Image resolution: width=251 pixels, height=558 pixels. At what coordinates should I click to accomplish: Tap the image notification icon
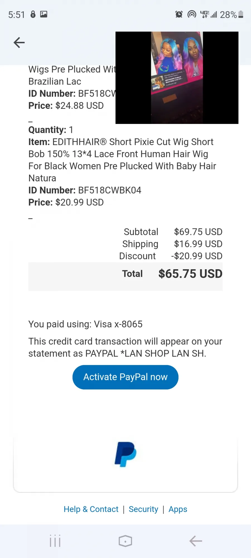click(x=44, y=14)
